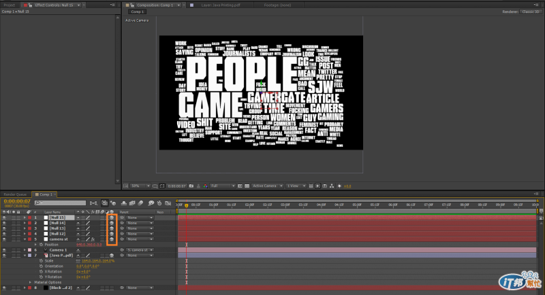Viewport: 545px width, 295px height.
Task: Hide the Null 15 layer eye toggle
Action: point(4,218)
